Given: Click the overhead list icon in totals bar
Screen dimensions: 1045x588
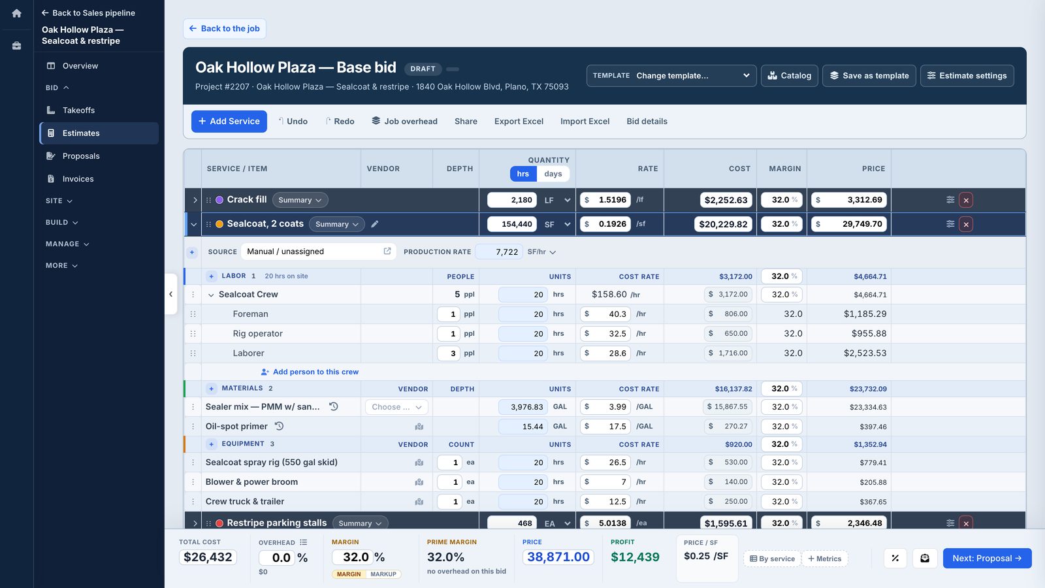Looking at the screenshot, I should (x=303, y=542).
